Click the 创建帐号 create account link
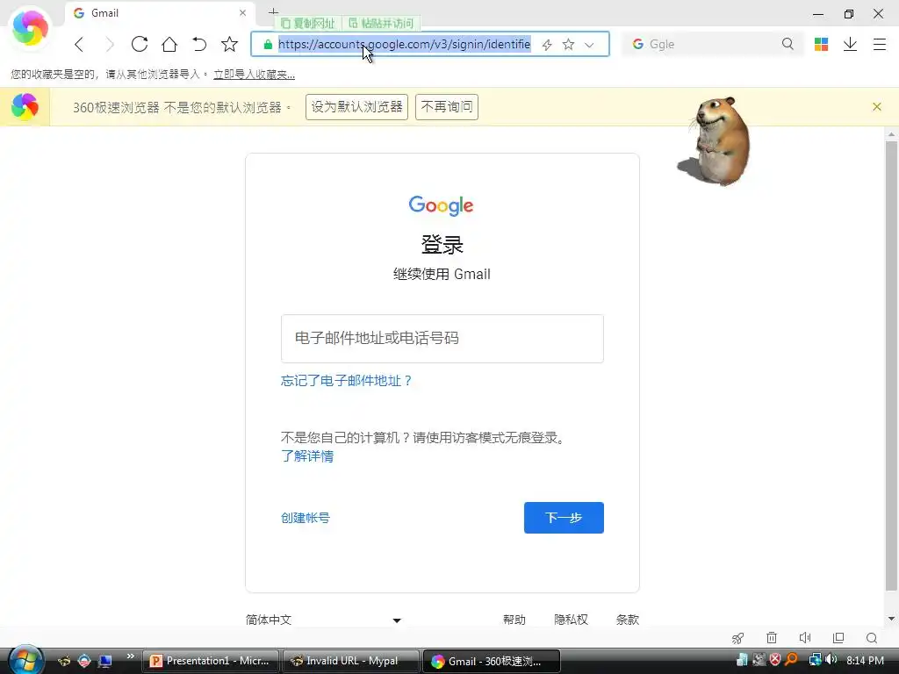Image resolution: width=899 pixels, height=674 pixels. tap(306, 518)
